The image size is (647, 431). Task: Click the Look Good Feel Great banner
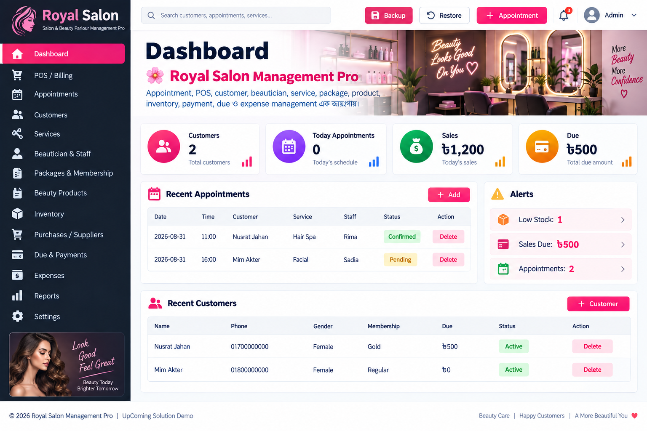click(x=67, y=364)
